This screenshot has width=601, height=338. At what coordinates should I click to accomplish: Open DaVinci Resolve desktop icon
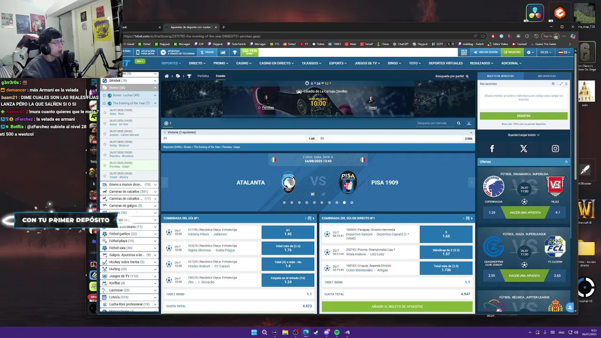[x=534, y=13]
